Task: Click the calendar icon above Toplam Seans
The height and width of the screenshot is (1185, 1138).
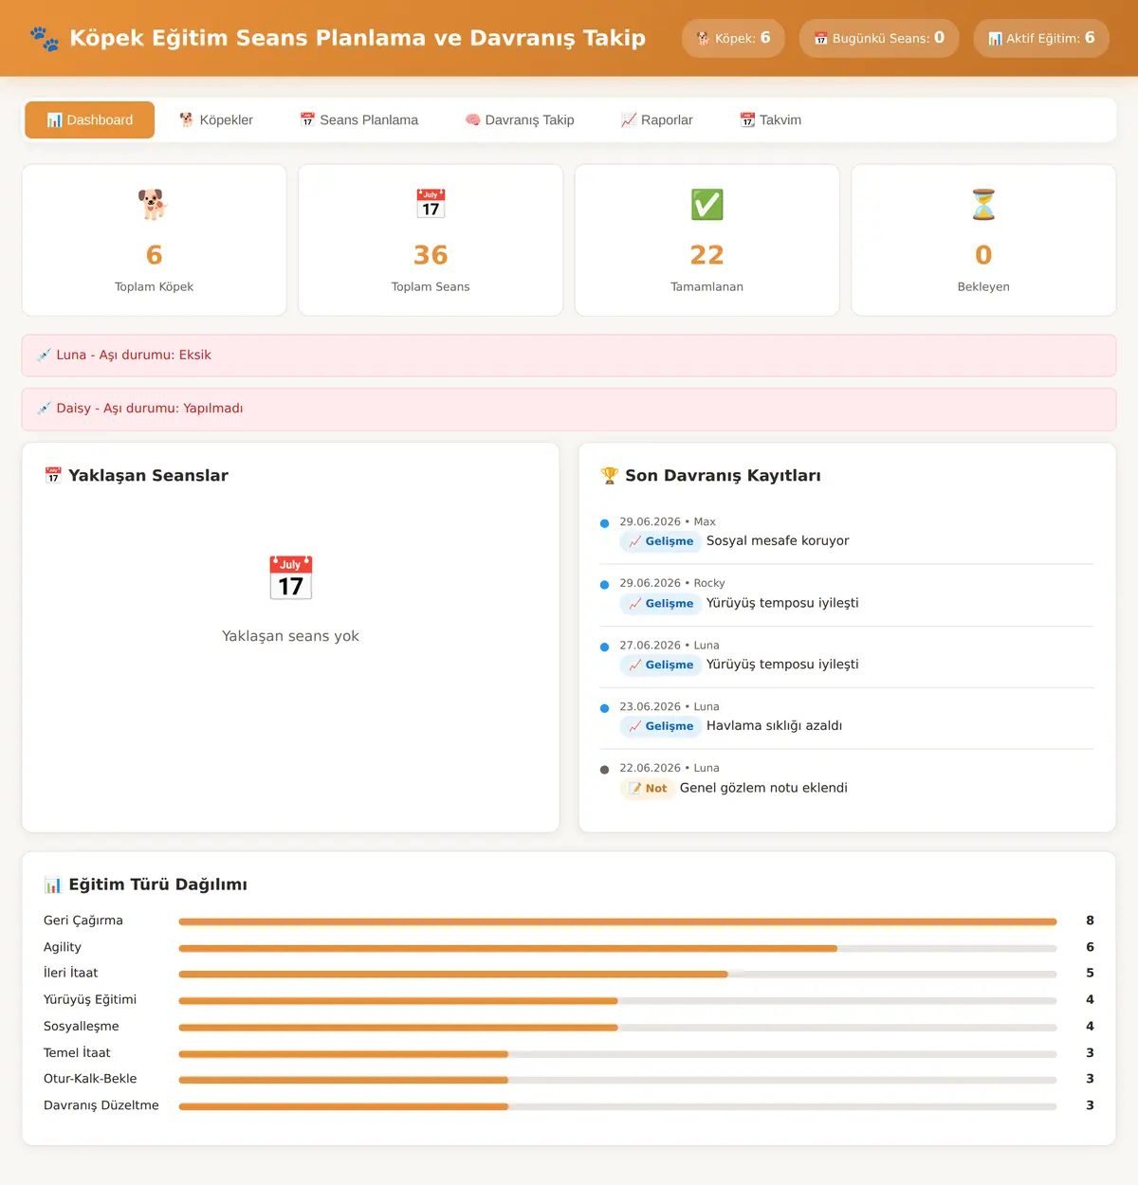Action: tap(431, 204)
